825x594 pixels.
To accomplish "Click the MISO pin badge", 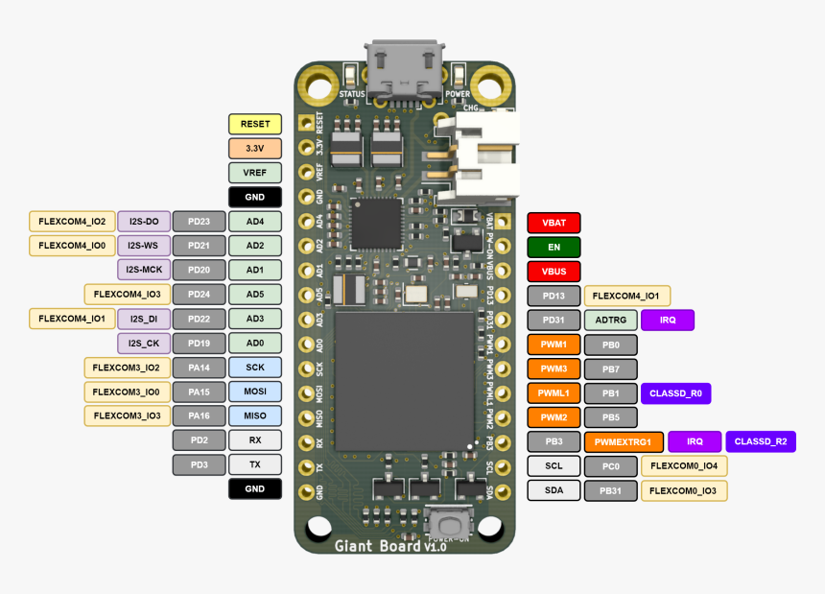I will pyautogui.click(x=254, y=416).
